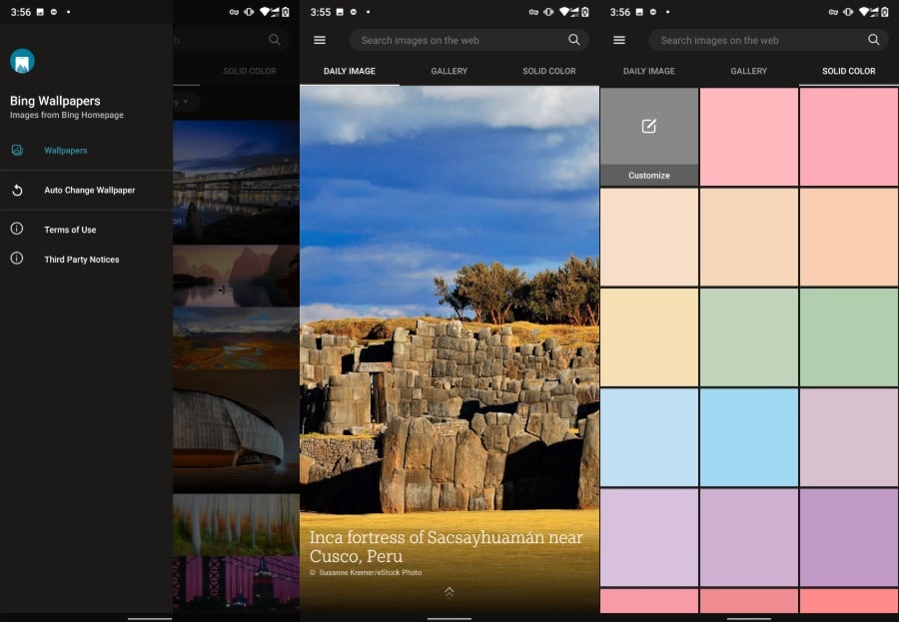The width and height of the screenshot is (899, 622).
Task: Tap battery icon in Daily Image status bar
Action: tap(585, 12)
